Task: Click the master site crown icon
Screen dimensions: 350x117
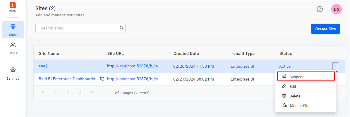Action: (x=102, y=79)
